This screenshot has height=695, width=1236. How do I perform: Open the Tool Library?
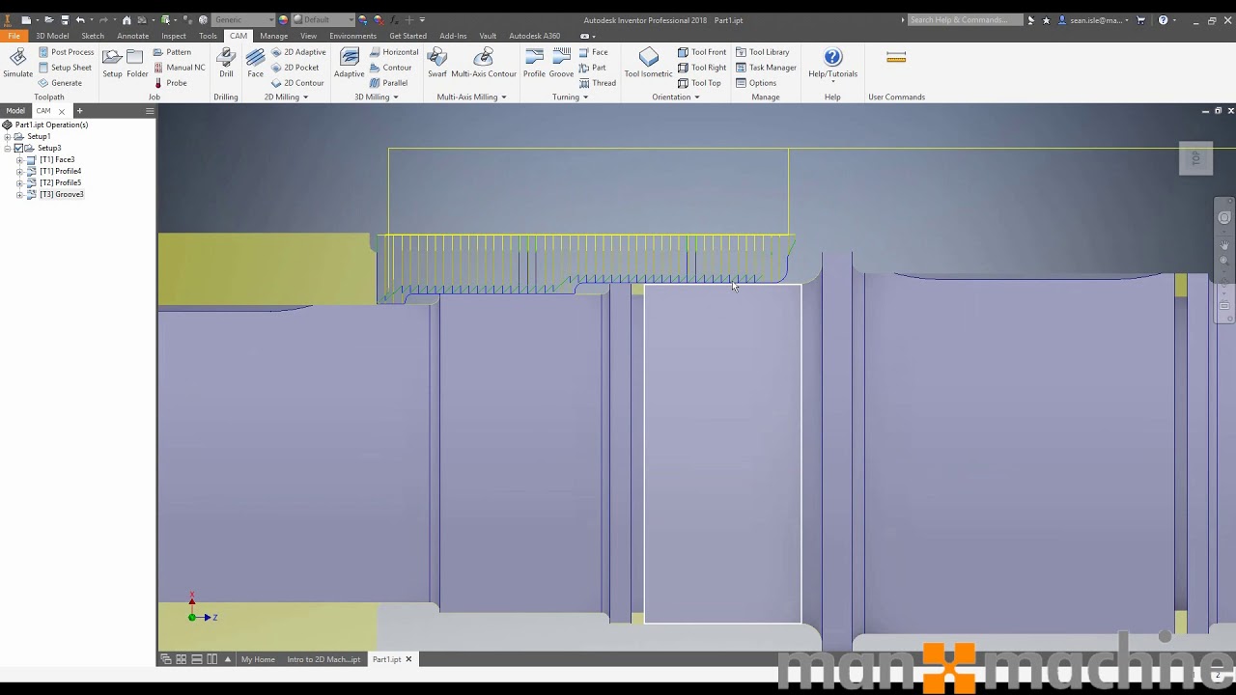click(x=763, y=52)
